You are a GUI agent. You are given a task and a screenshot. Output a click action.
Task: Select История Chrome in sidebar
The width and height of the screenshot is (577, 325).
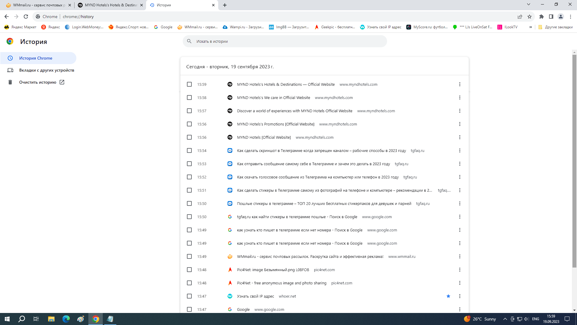(x=38, y=58)
